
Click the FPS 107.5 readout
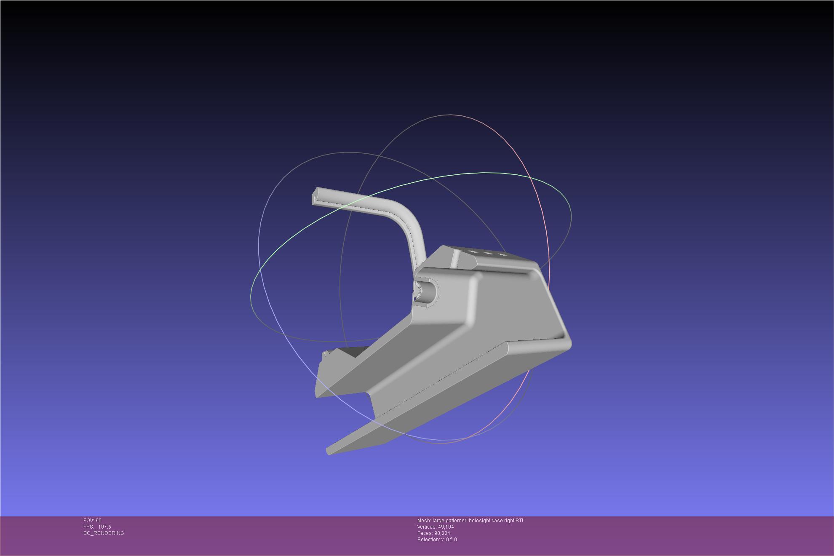click(97, 527)
